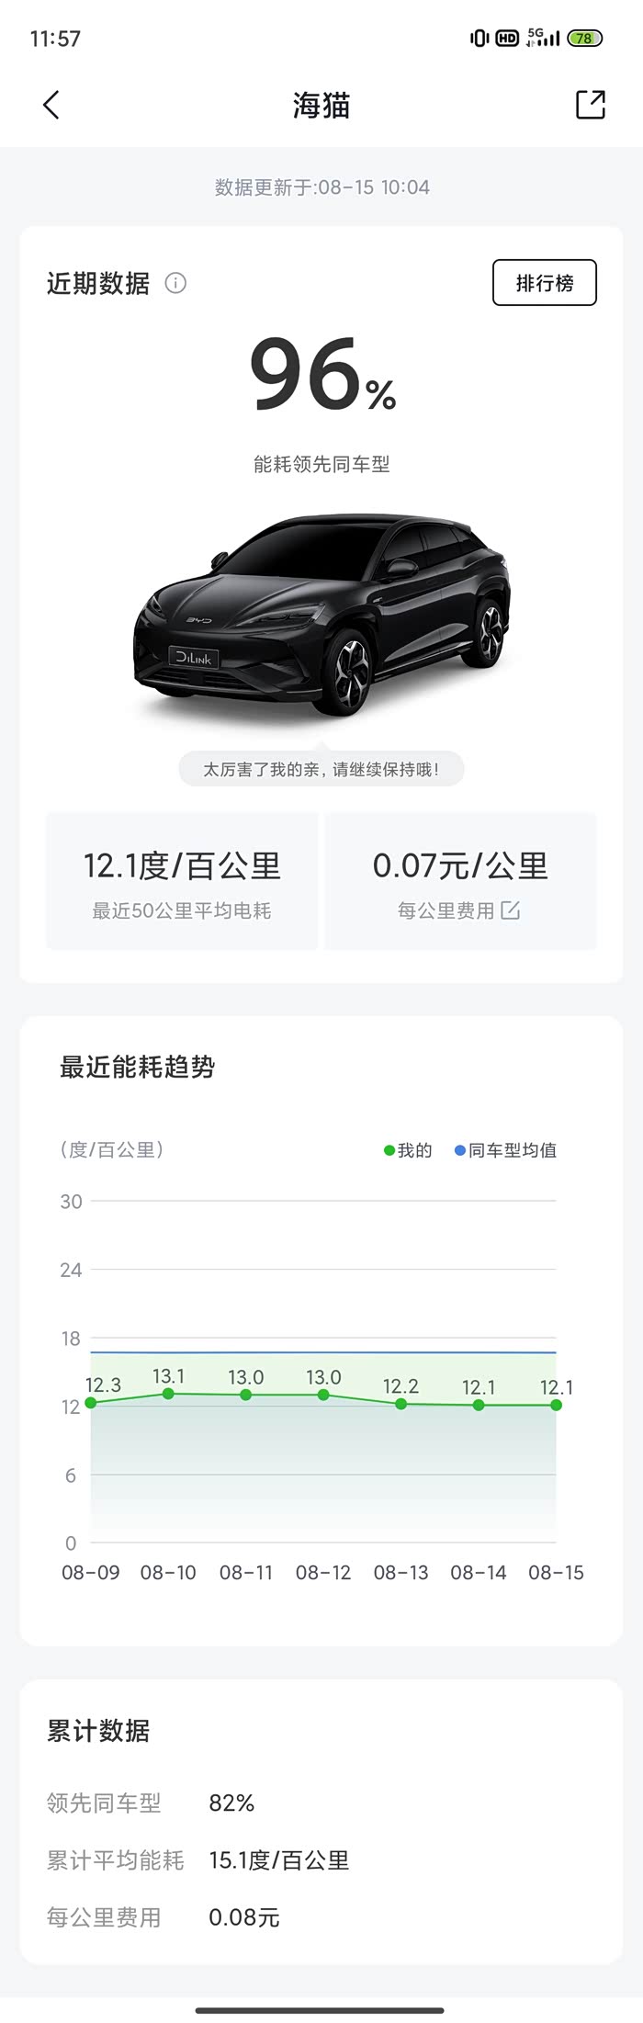The image size is (643, 2023).
Task: Toggle the 我的 legend series
Action: (408, 1150)
